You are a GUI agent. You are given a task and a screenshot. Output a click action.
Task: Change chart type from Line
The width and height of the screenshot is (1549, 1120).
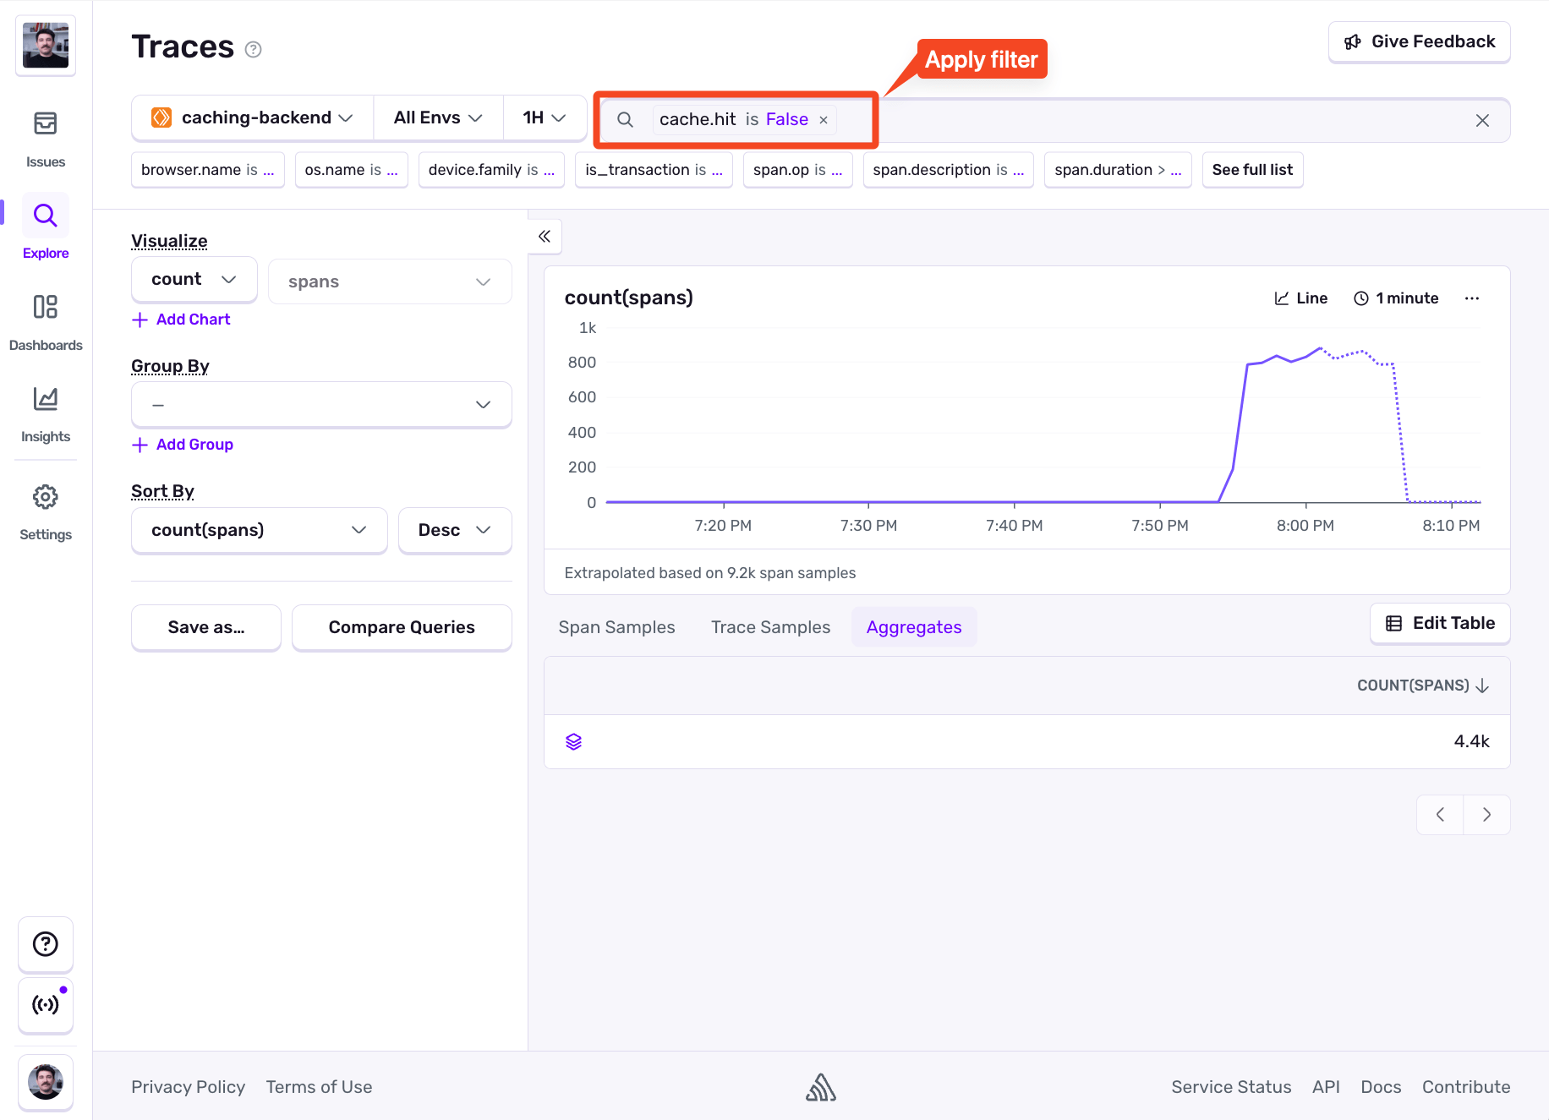1301,298
